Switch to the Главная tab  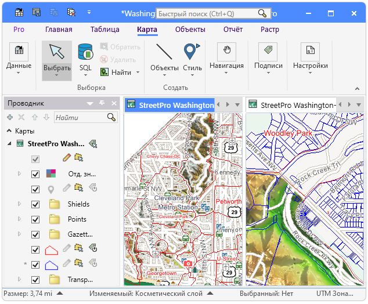(x=59, y=30)
